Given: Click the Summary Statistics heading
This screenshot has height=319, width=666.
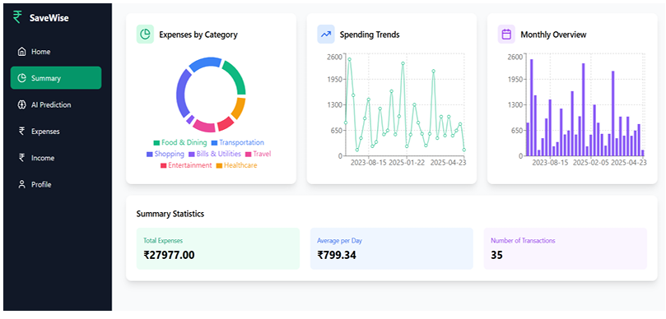Looking at the screenshot, I should click(170, 214).
